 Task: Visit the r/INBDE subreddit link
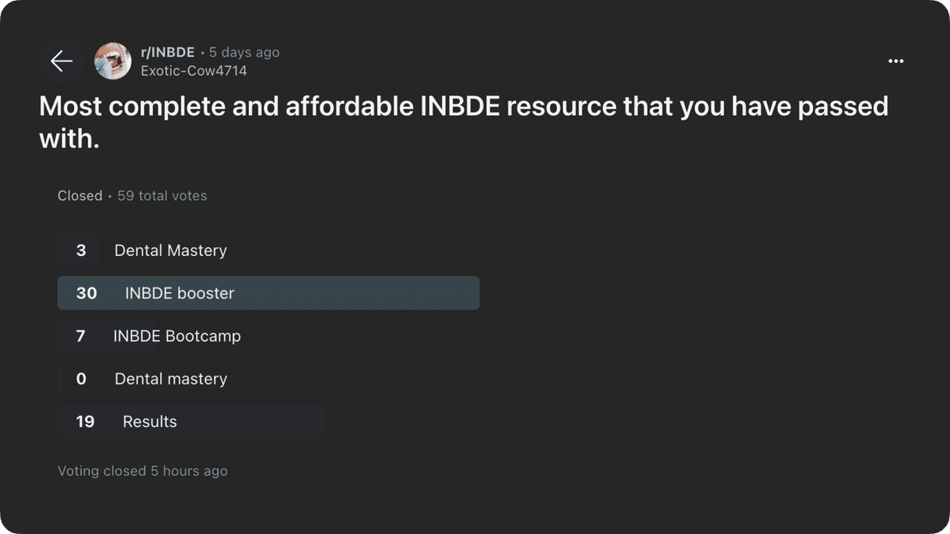coord(167,52)
